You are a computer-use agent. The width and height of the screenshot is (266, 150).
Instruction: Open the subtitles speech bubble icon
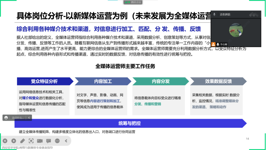(48, 141)
